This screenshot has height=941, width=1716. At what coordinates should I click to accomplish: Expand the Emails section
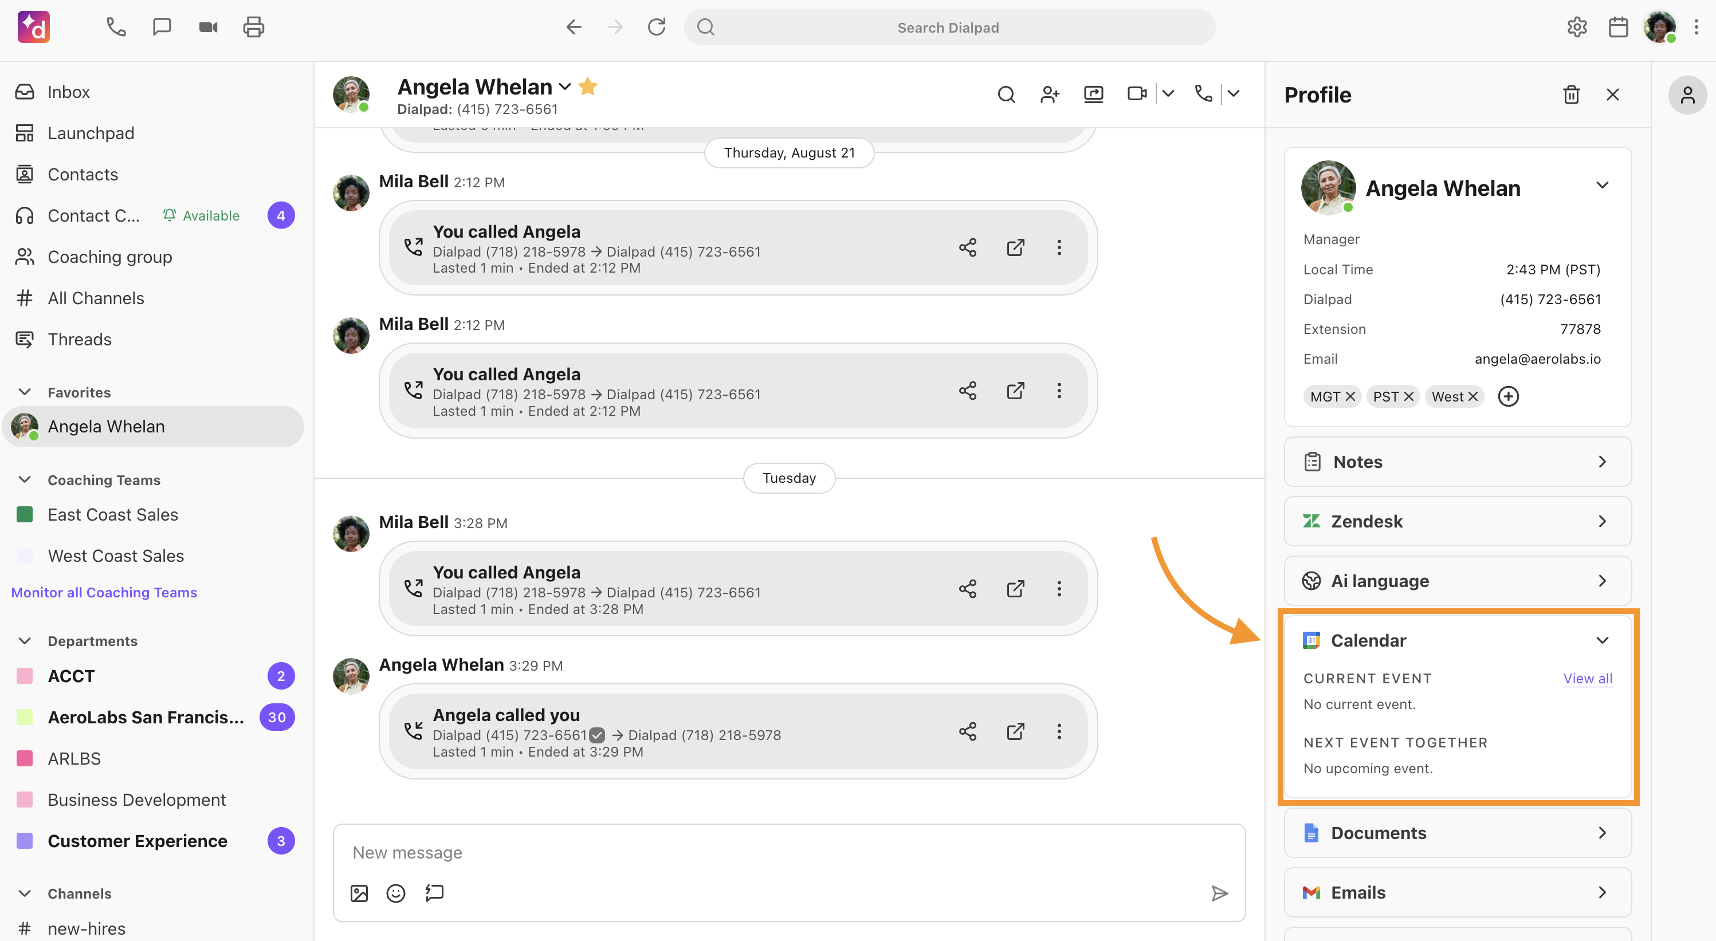pyautogui.click(x=1458, y=892)
